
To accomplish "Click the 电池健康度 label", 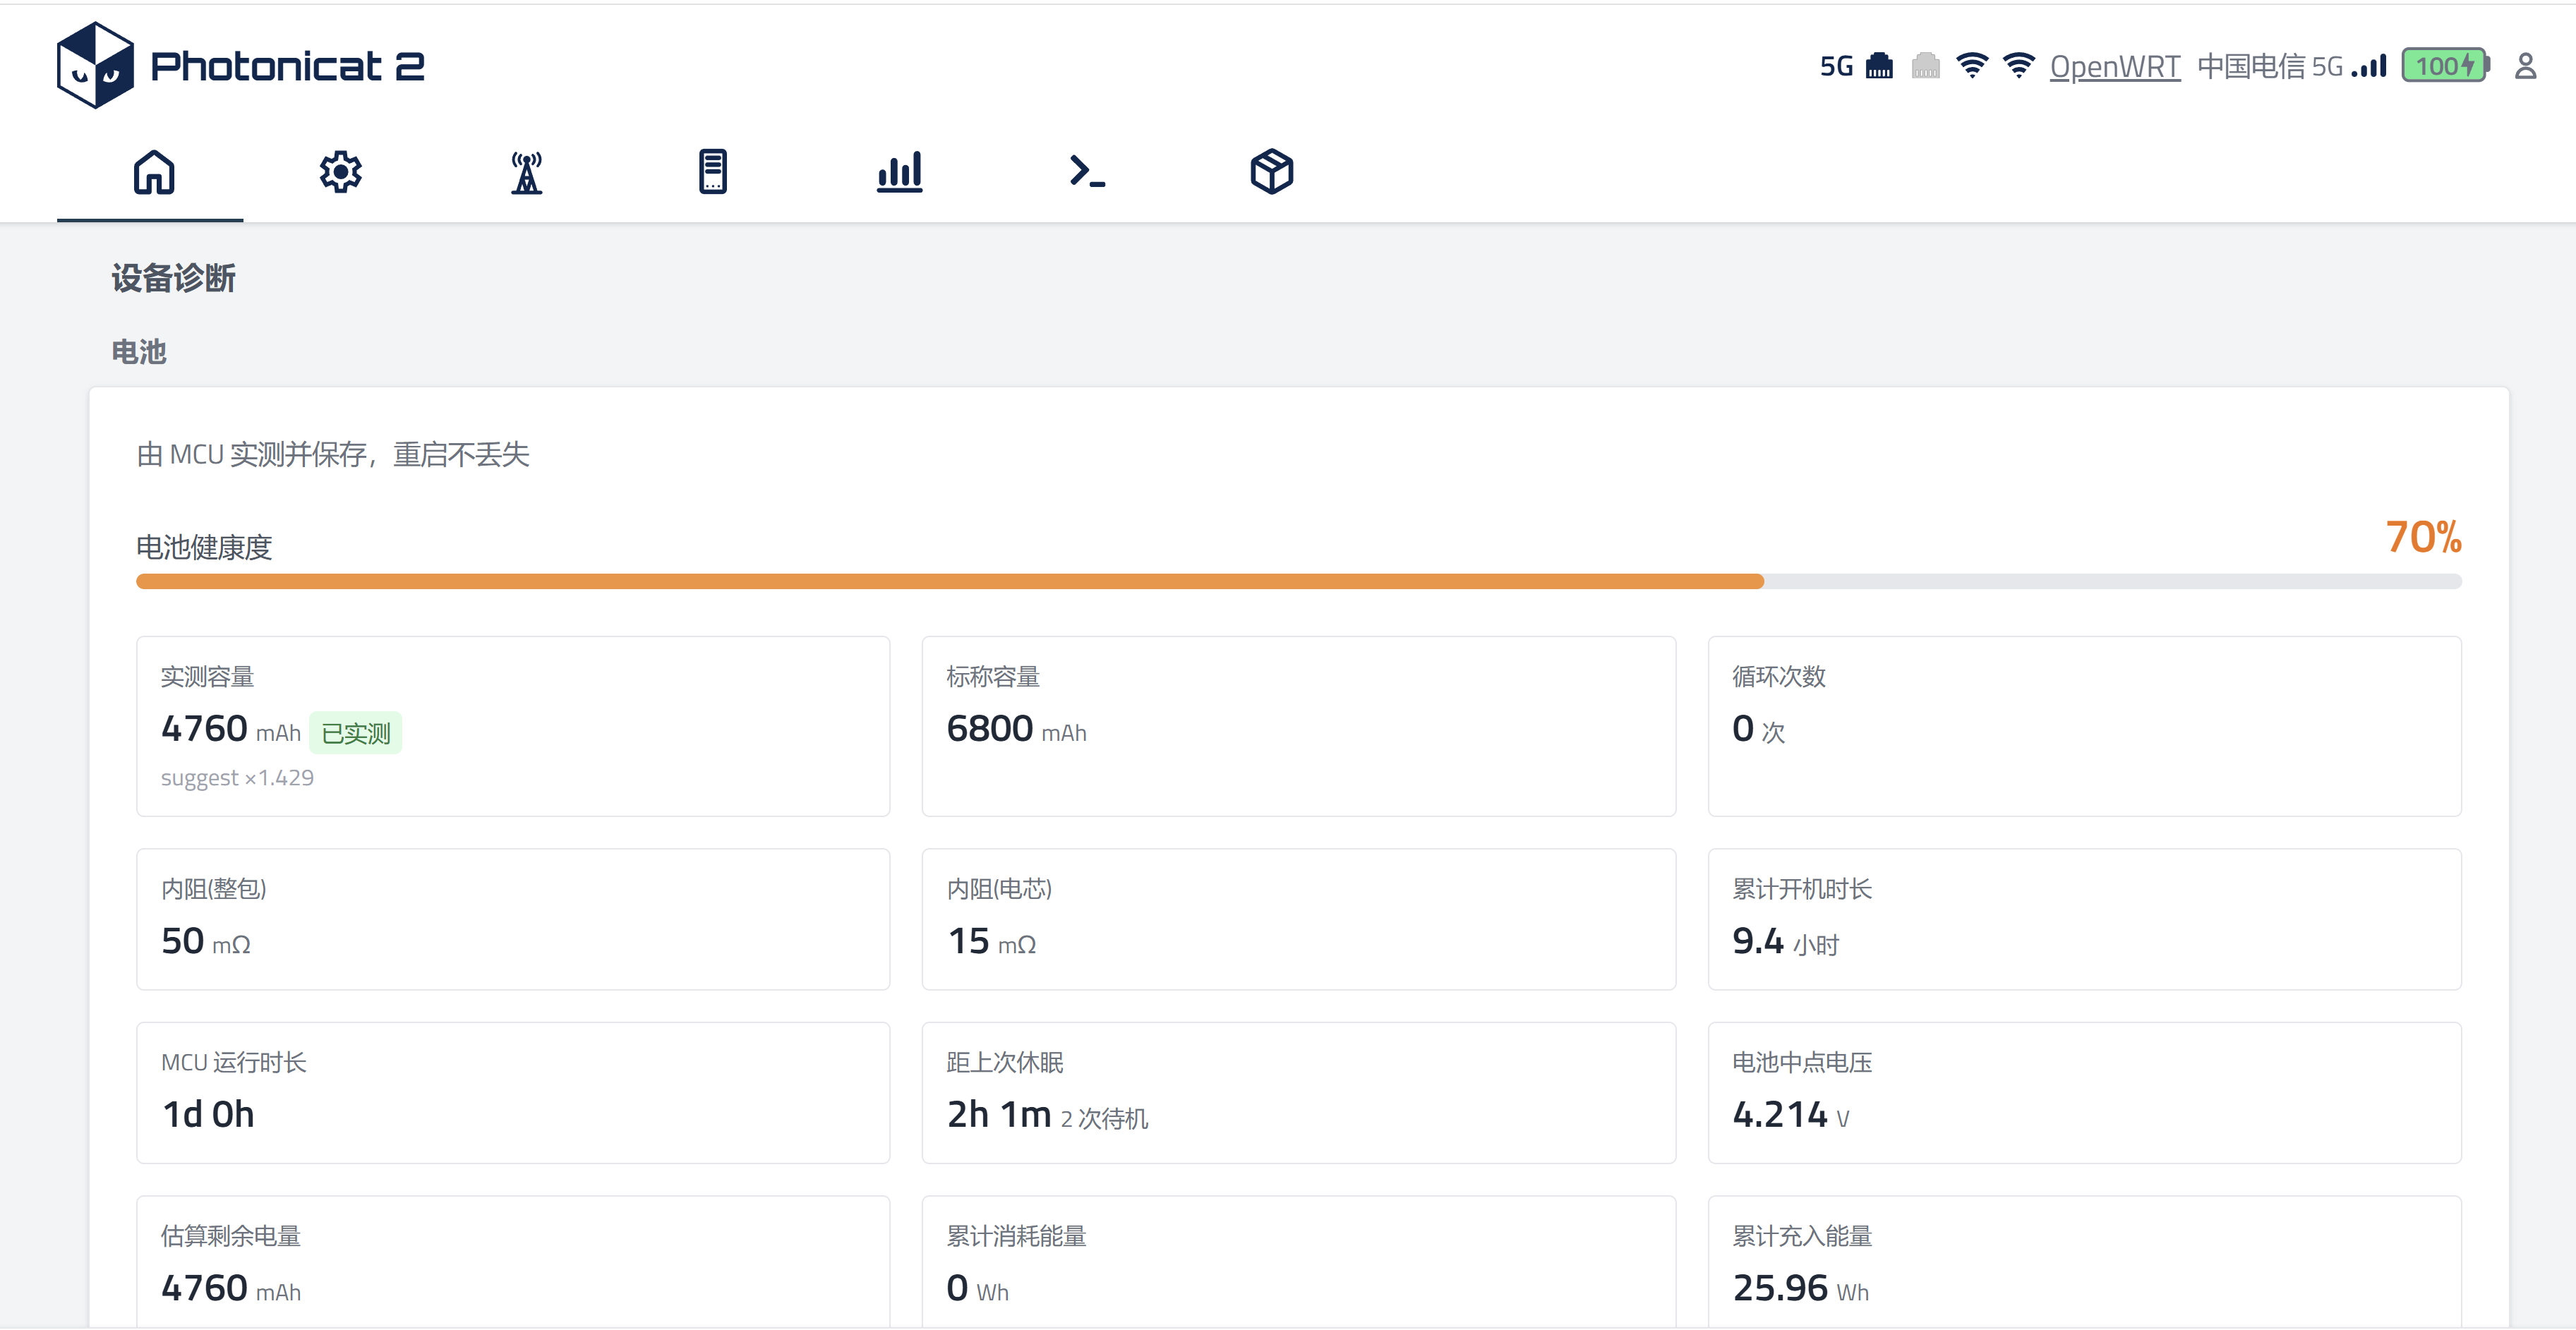I will pyautogui.click(x=204, y=547).
